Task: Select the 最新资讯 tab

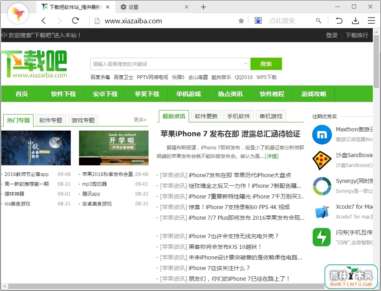Action: coord(174,116)
